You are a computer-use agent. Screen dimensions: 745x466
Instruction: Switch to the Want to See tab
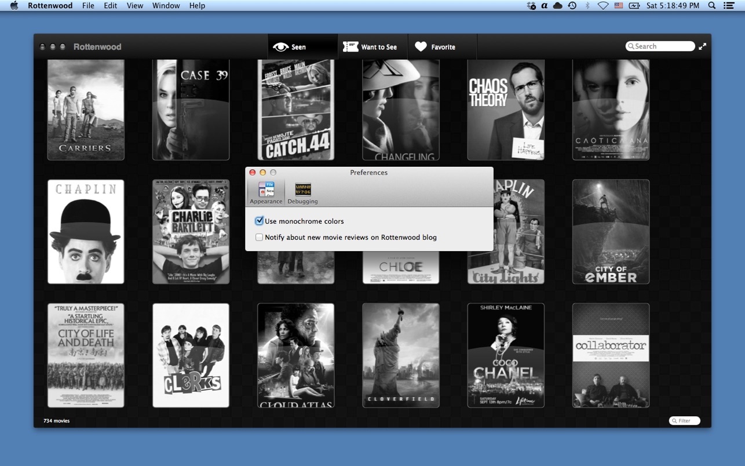point(371,47)
